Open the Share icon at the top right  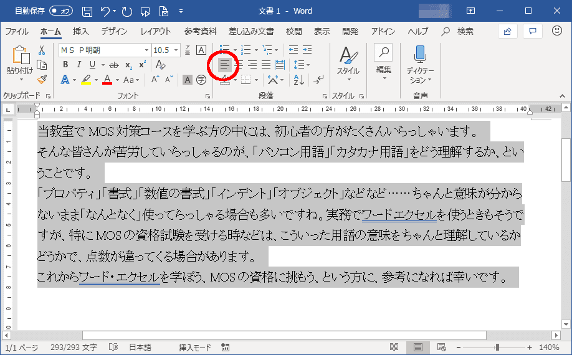tap(507, 31)
